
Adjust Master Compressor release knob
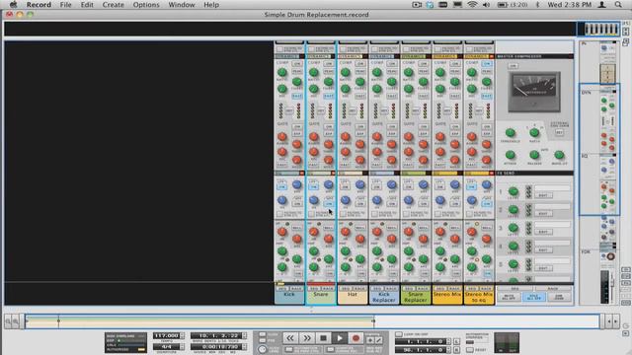click(x=534, y=155)
